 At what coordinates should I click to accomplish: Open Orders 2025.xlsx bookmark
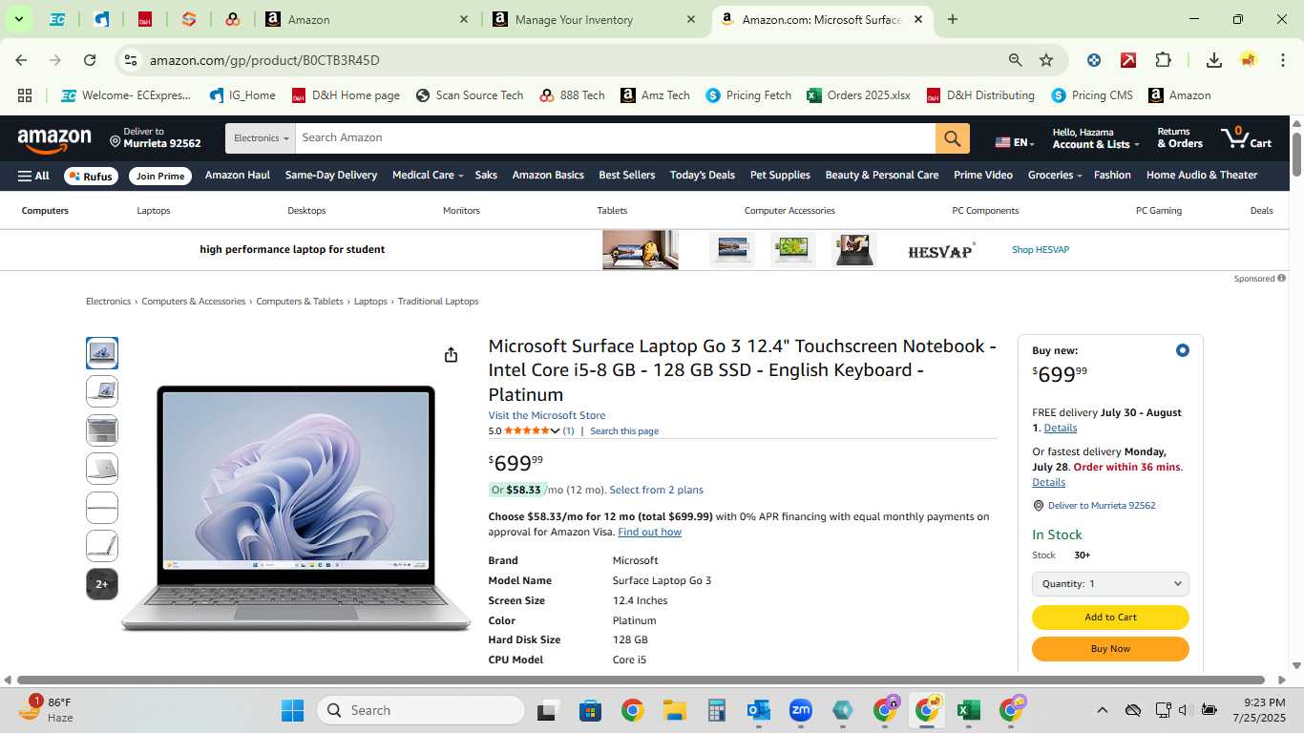[x=858, y=95]
